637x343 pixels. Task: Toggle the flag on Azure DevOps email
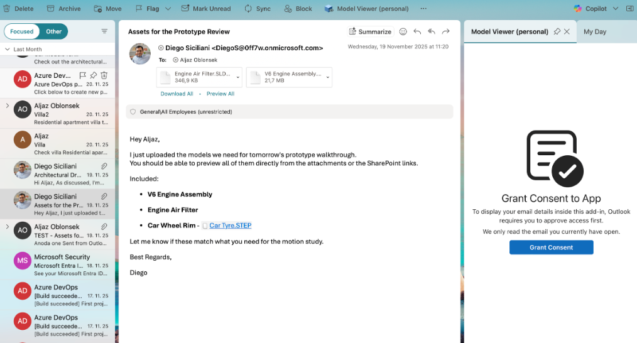81,75
